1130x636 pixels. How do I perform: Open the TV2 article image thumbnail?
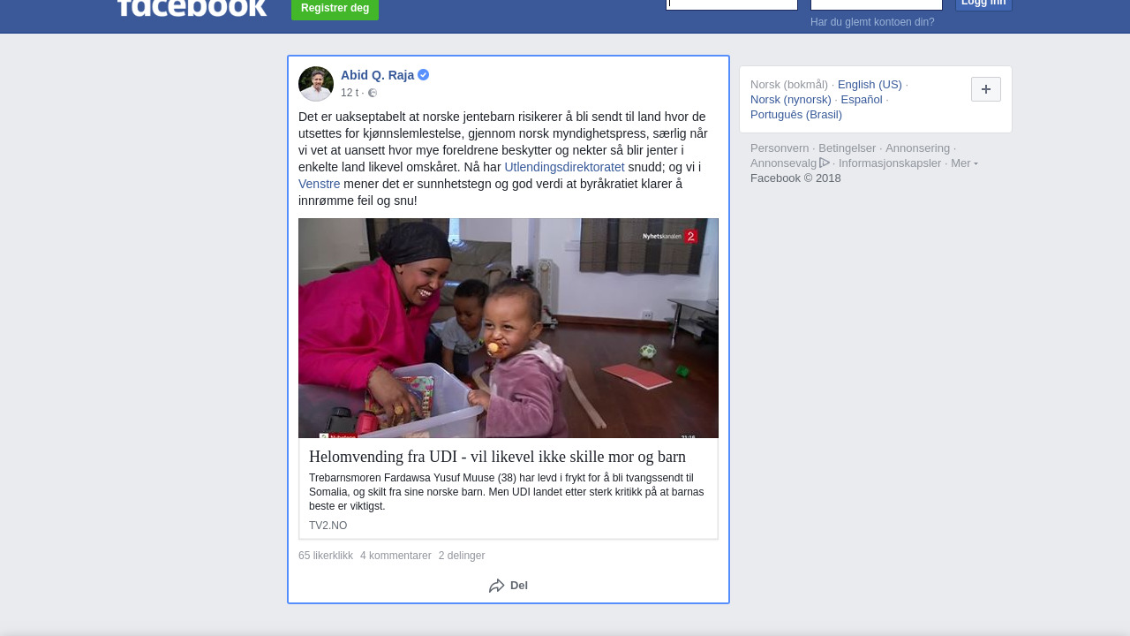(508, 328)
